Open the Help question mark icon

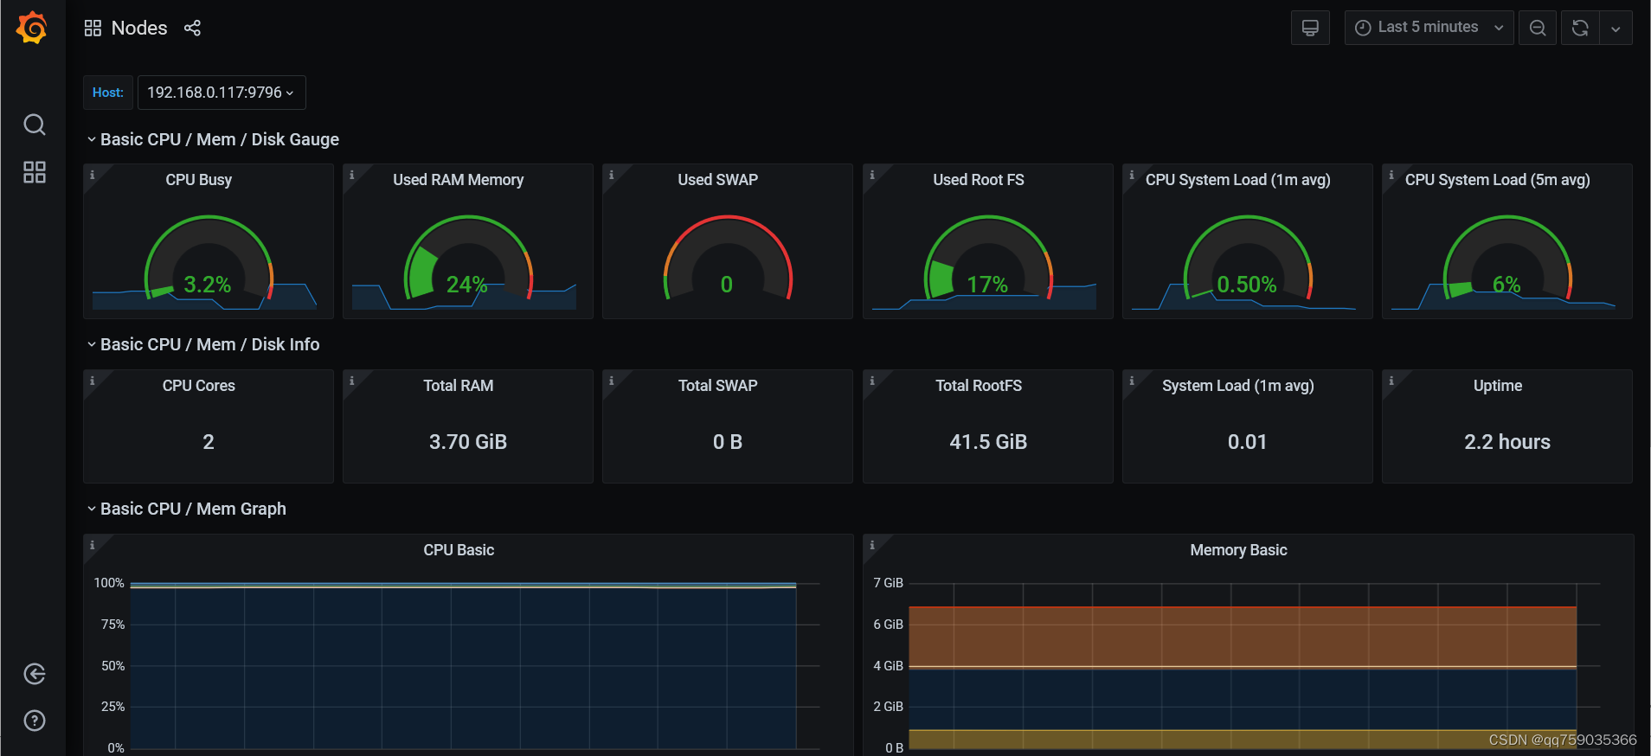tap(35, 721)
